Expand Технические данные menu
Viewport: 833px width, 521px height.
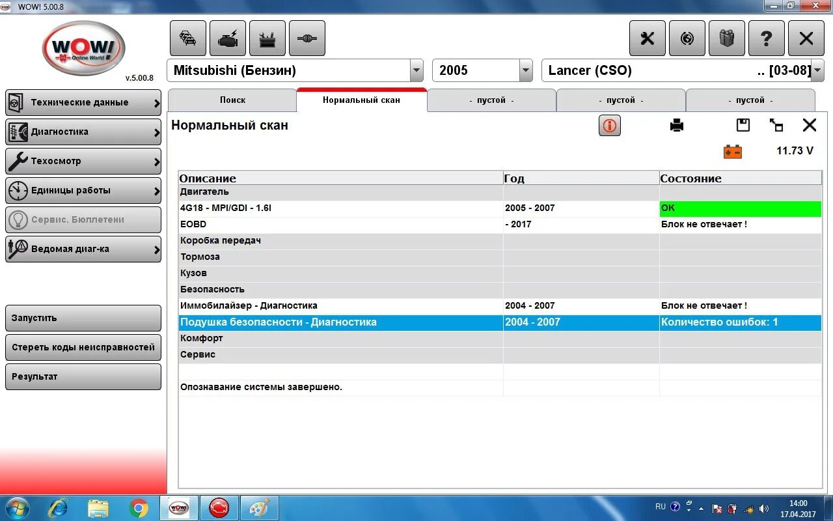tap(83, 103)
